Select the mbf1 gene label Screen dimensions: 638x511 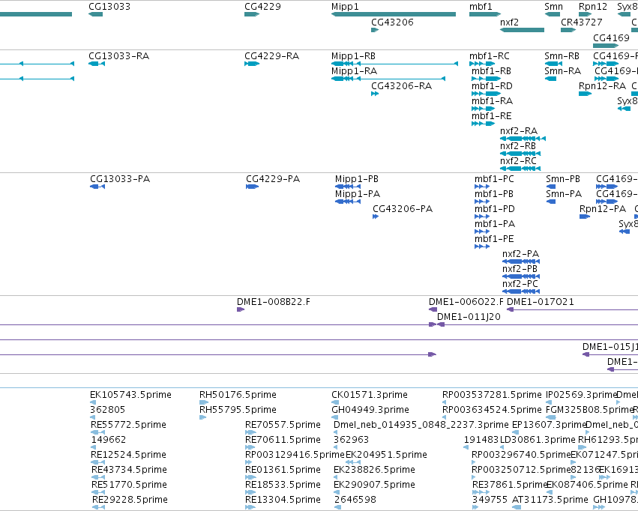(481, 7)
